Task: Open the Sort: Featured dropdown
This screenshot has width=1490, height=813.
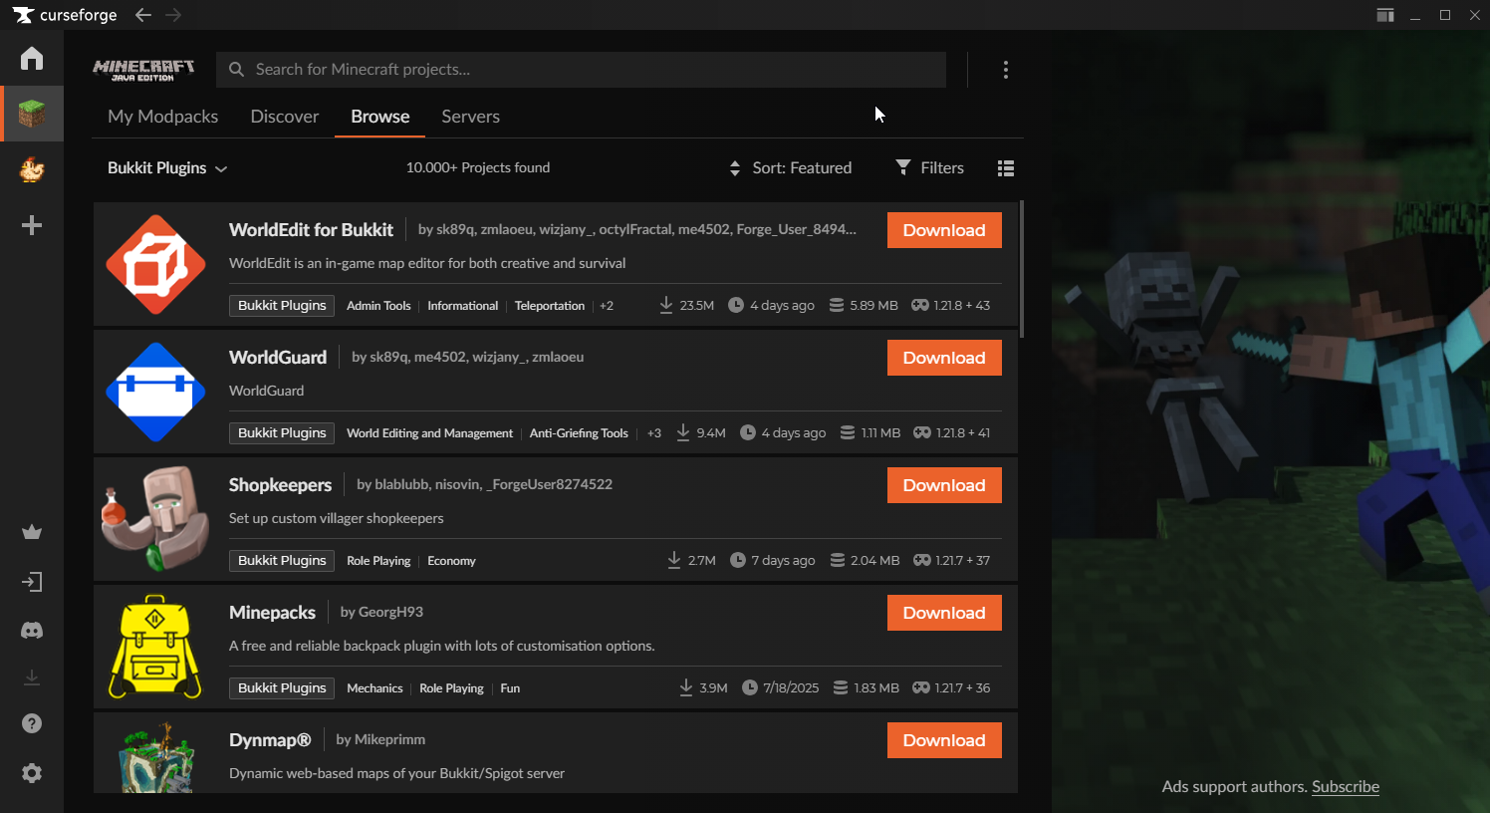Action: (x=791, y=168)
